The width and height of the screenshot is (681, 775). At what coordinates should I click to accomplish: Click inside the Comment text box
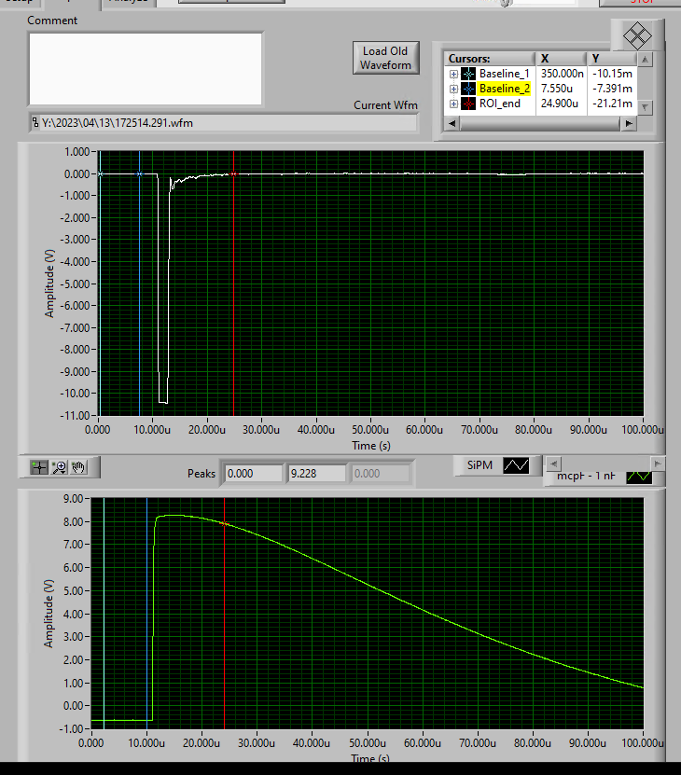[145, 68]
